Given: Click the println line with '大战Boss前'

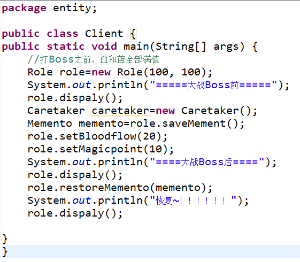Looking at the screenshot, I should (158, 85).
